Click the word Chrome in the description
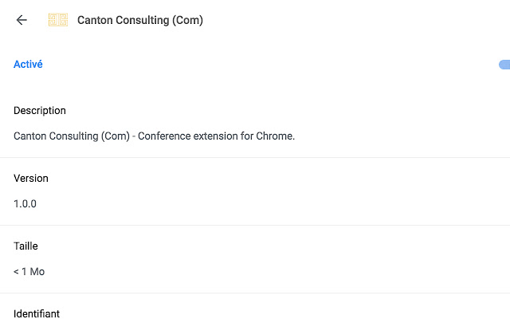 click(x=274, y=136)
